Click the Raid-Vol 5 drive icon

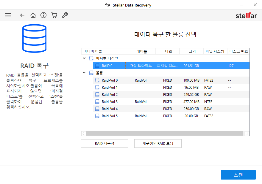[x=97, y=116]
